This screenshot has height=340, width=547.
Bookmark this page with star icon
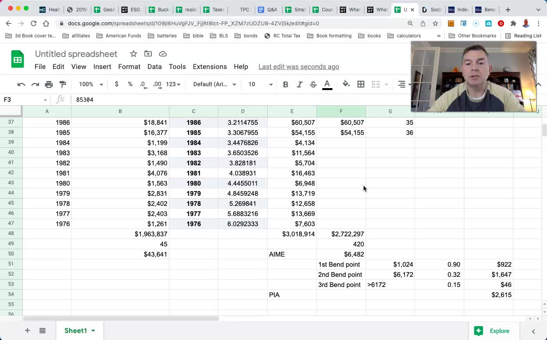(435, 23)
